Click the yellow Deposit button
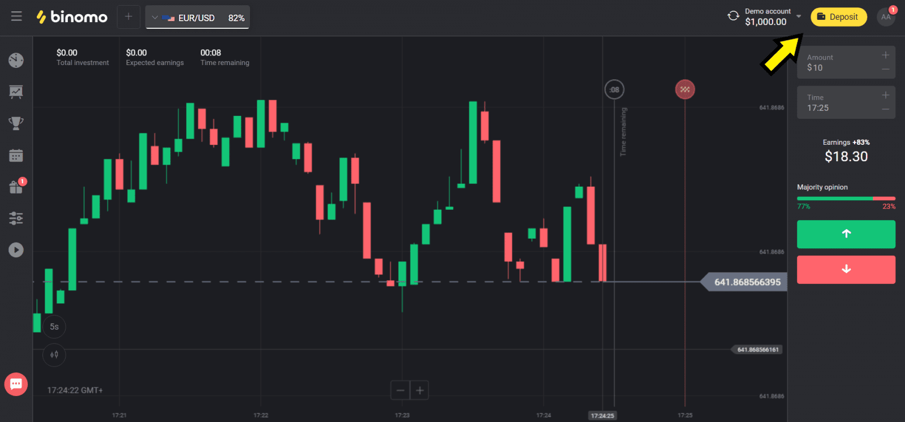 tap(838, 17)
